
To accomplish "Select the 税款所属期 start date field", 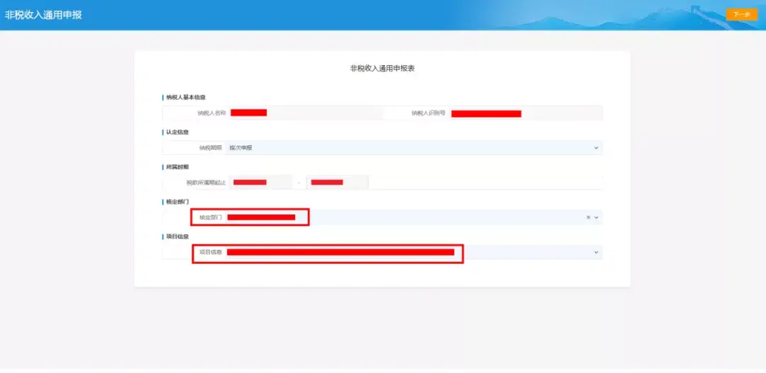I will point(259,182).
